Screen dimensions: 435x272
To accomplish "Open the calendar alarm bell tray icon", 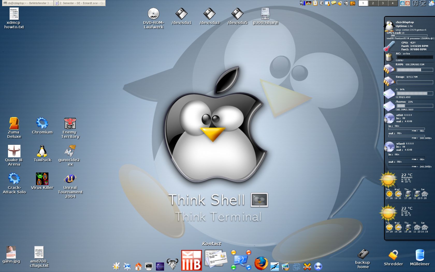I will (328, 3).
